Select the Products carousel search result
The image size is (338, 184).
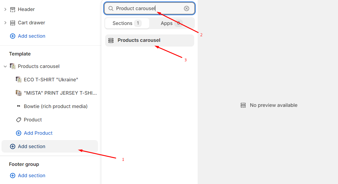pos(139,40)
